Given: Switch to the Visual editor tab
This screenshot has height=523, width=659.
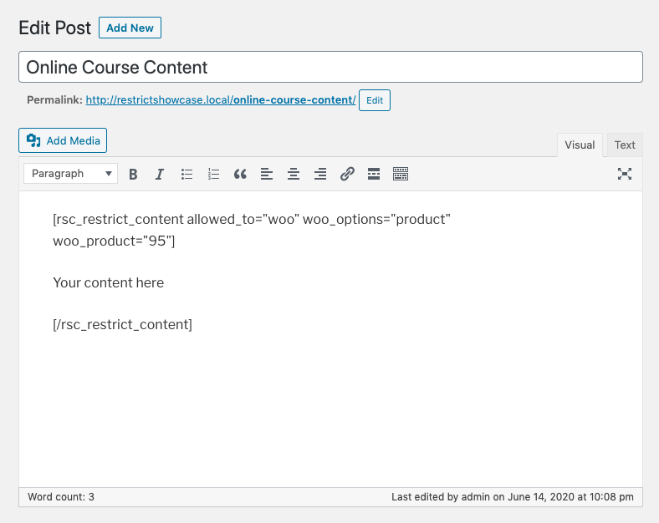Looking at the screenshot, I should click(580, 145).
